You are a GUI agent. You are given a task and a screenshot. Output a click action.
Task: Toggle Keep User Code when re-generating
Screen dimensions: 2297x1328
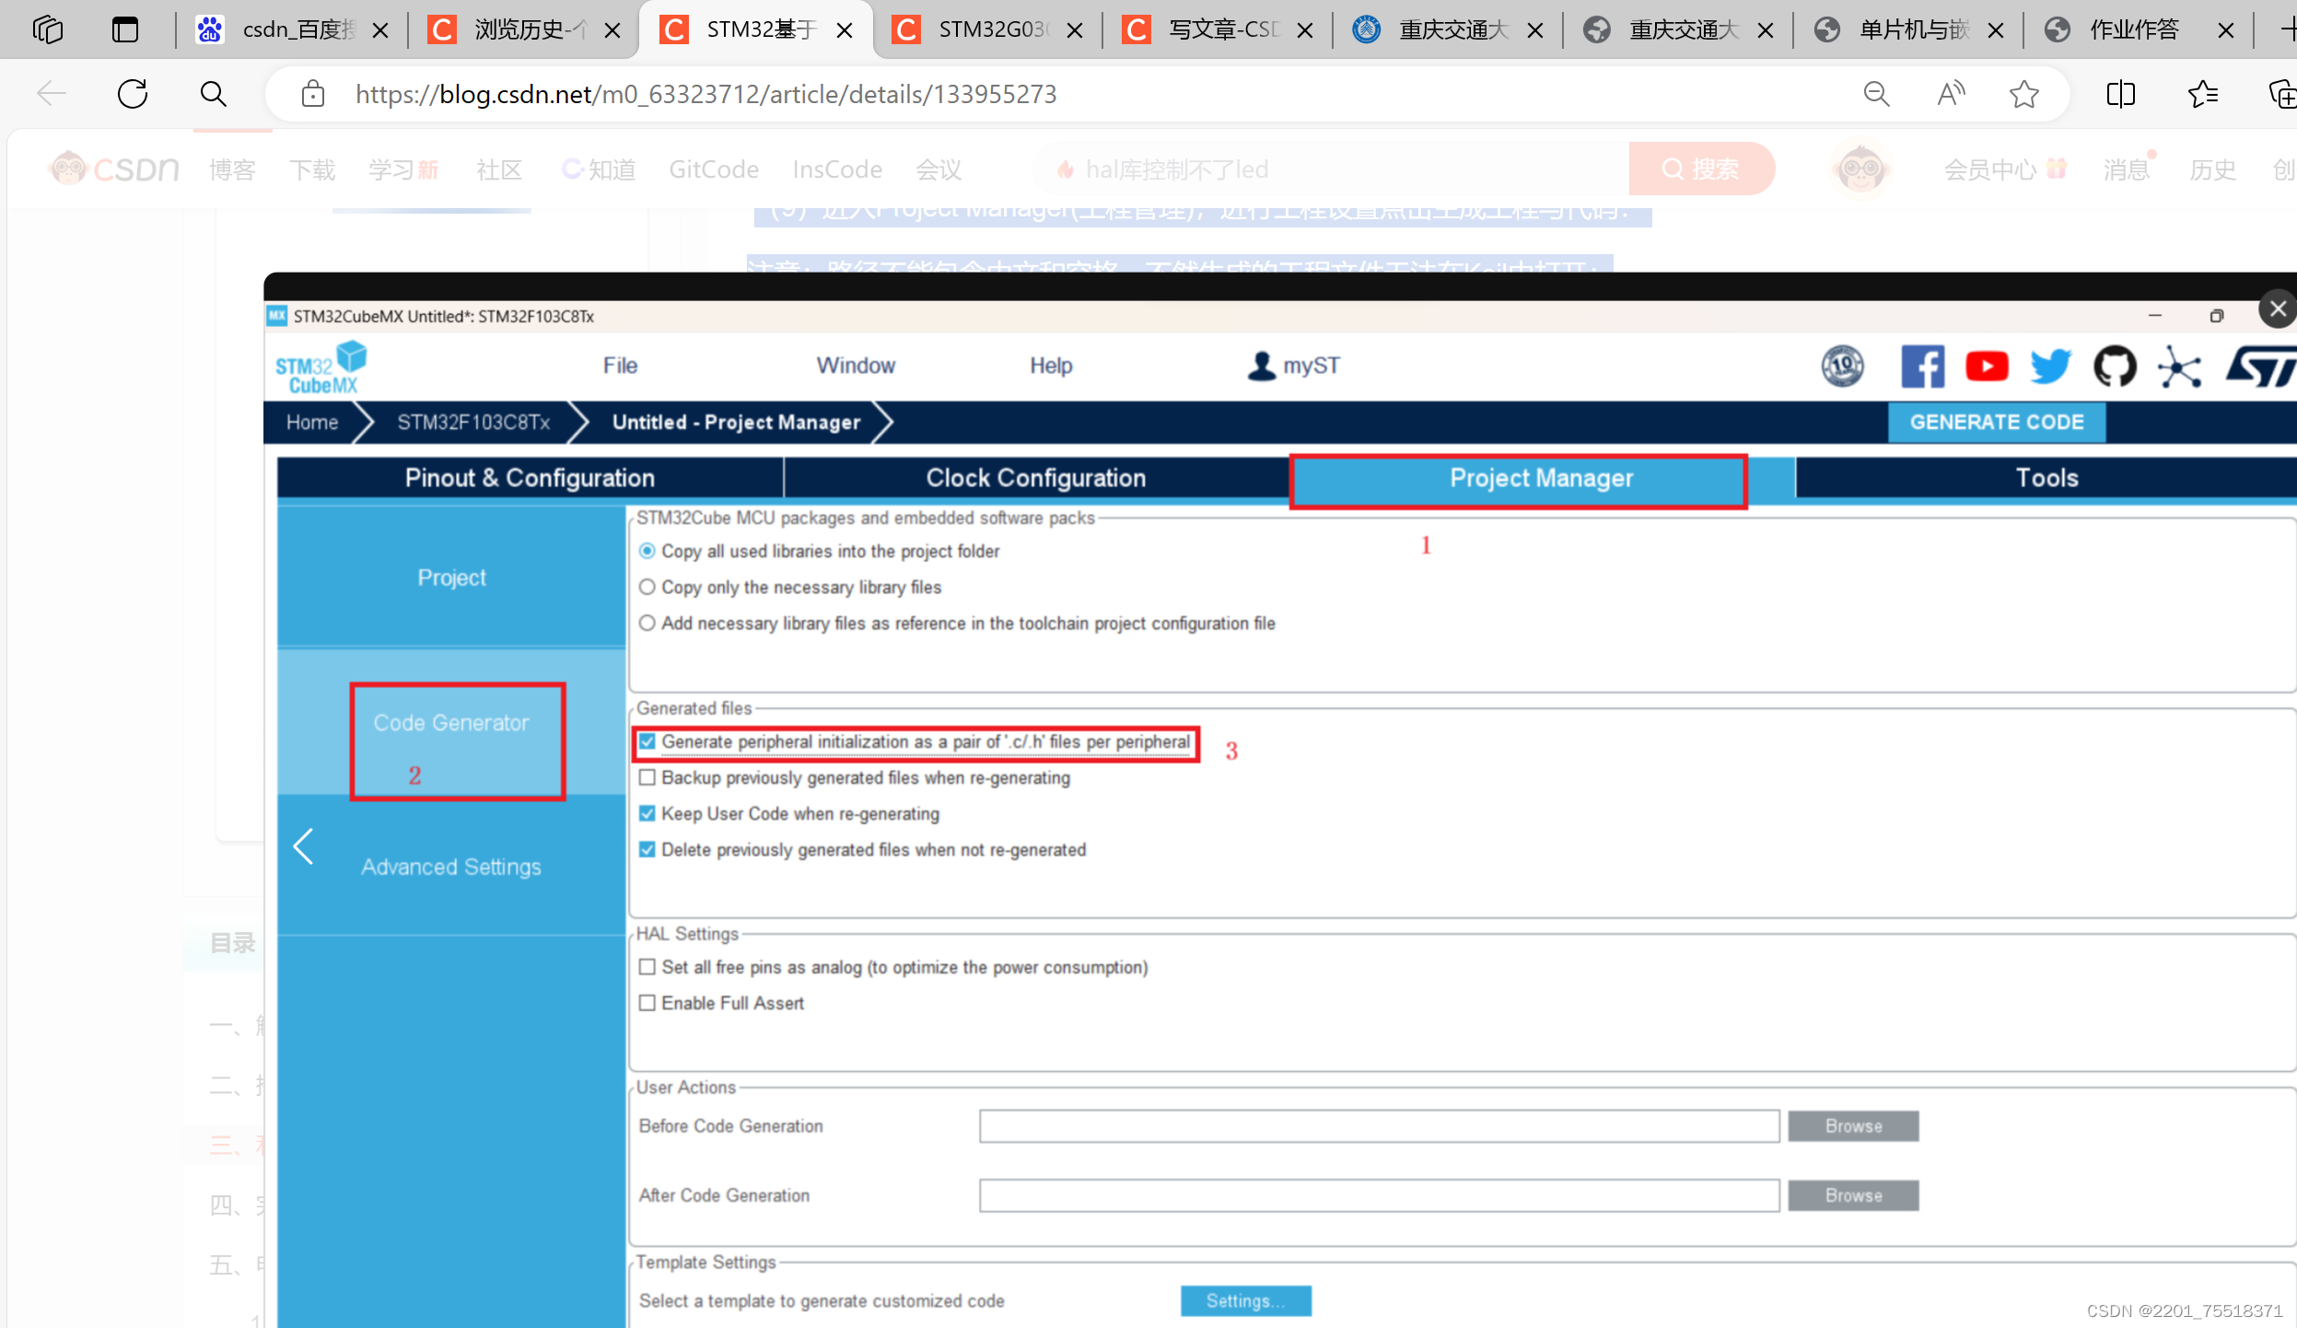647,814
